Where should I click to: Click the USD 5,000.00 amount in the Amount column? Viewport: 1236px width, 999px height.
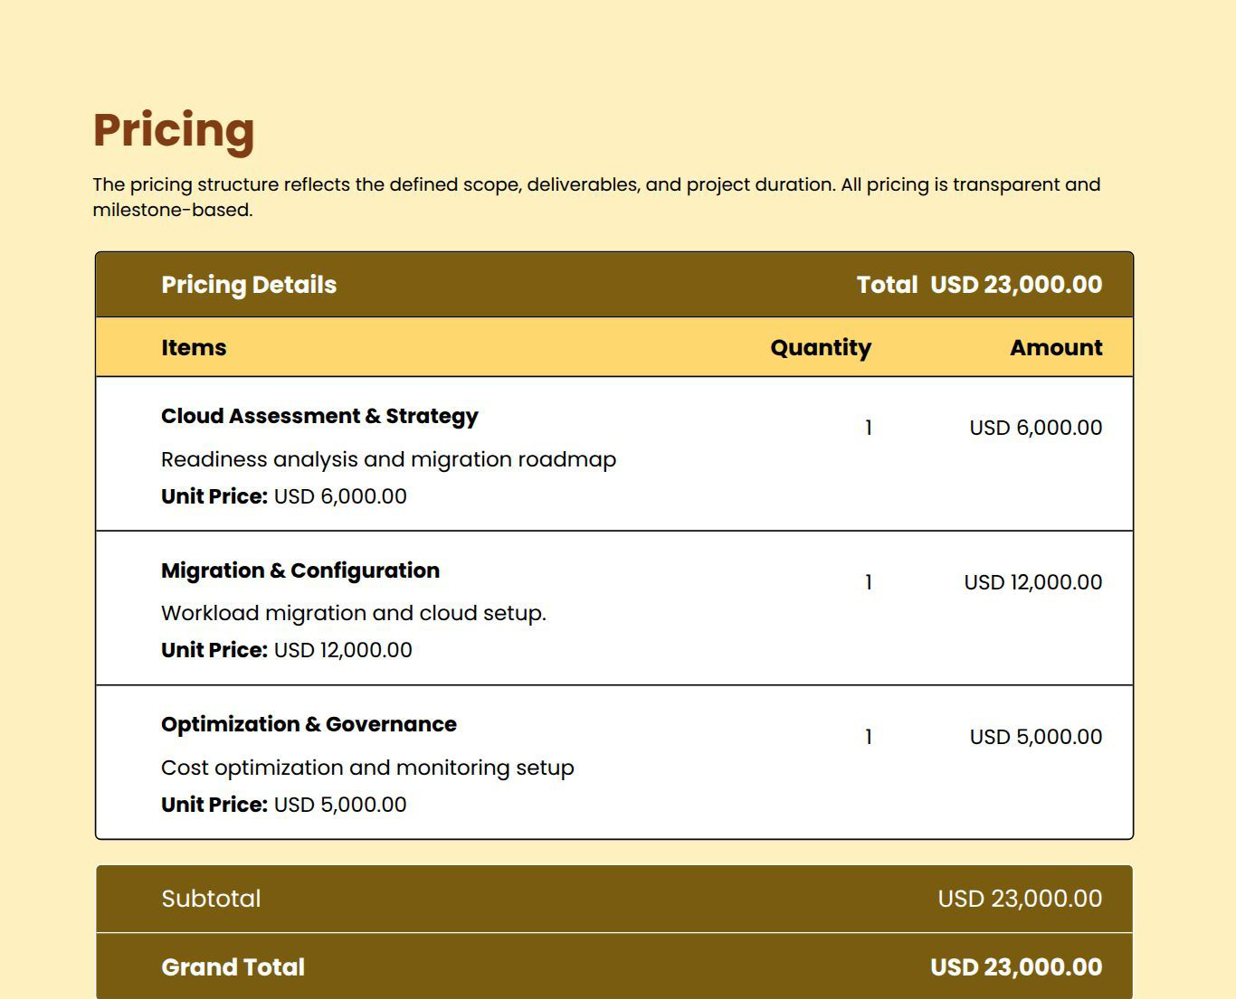click(1035, 737)
